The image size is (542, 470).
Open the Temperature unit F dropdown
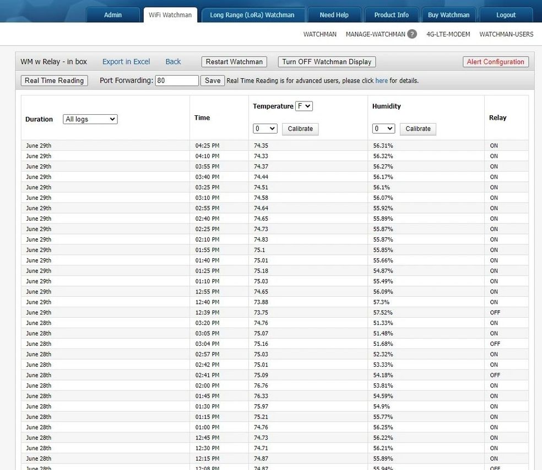coord(304,106)
